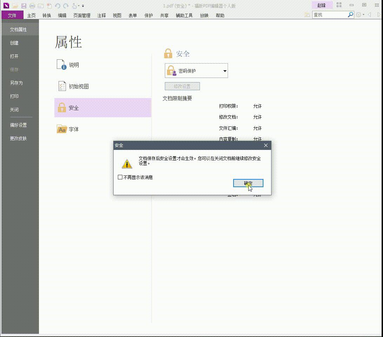Click the magnifier search icon
Viewport: 383px width, 337px height.
[350, 15]
